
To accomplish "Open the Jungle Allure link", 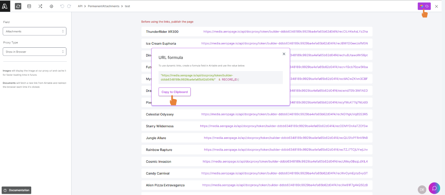I will click(286, 138).
